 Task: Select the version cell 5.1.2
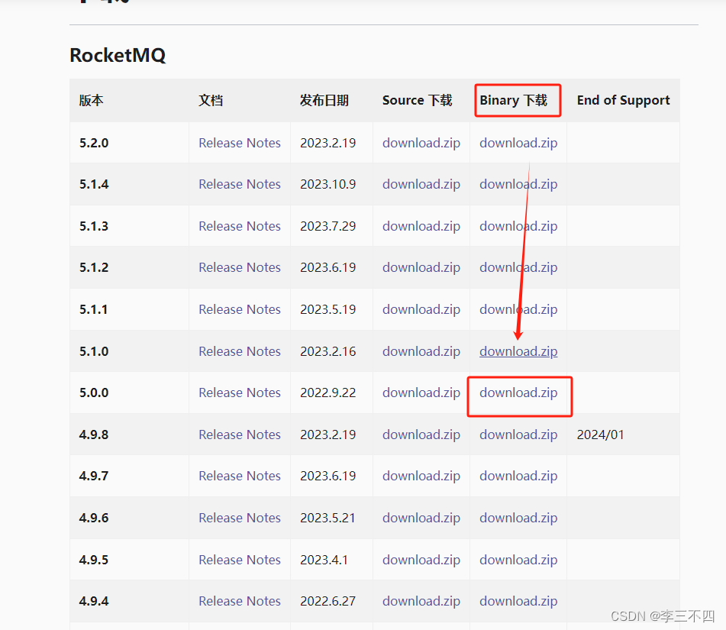point(94,267)
